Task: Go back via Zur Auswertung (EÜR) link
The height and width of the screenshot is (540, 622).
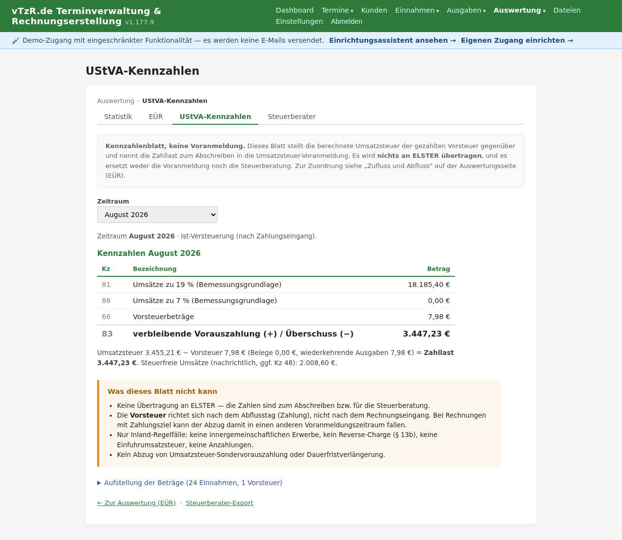Action: [x=137, y=503]
